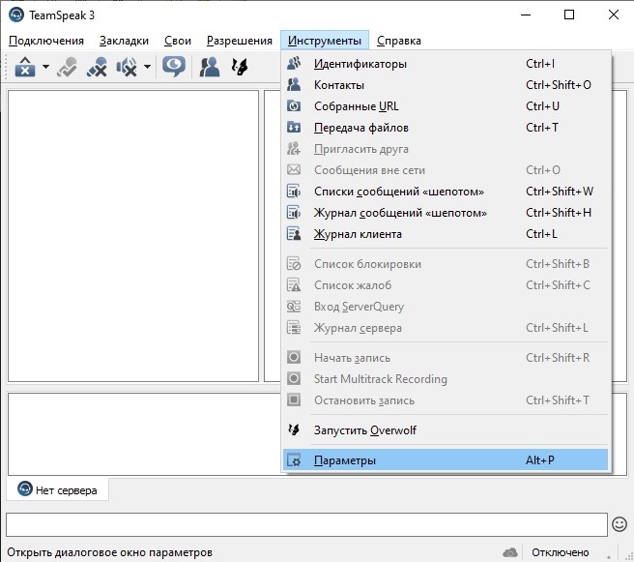Toggle Mute Microphone in the toolbar

(x=97, y=67)
